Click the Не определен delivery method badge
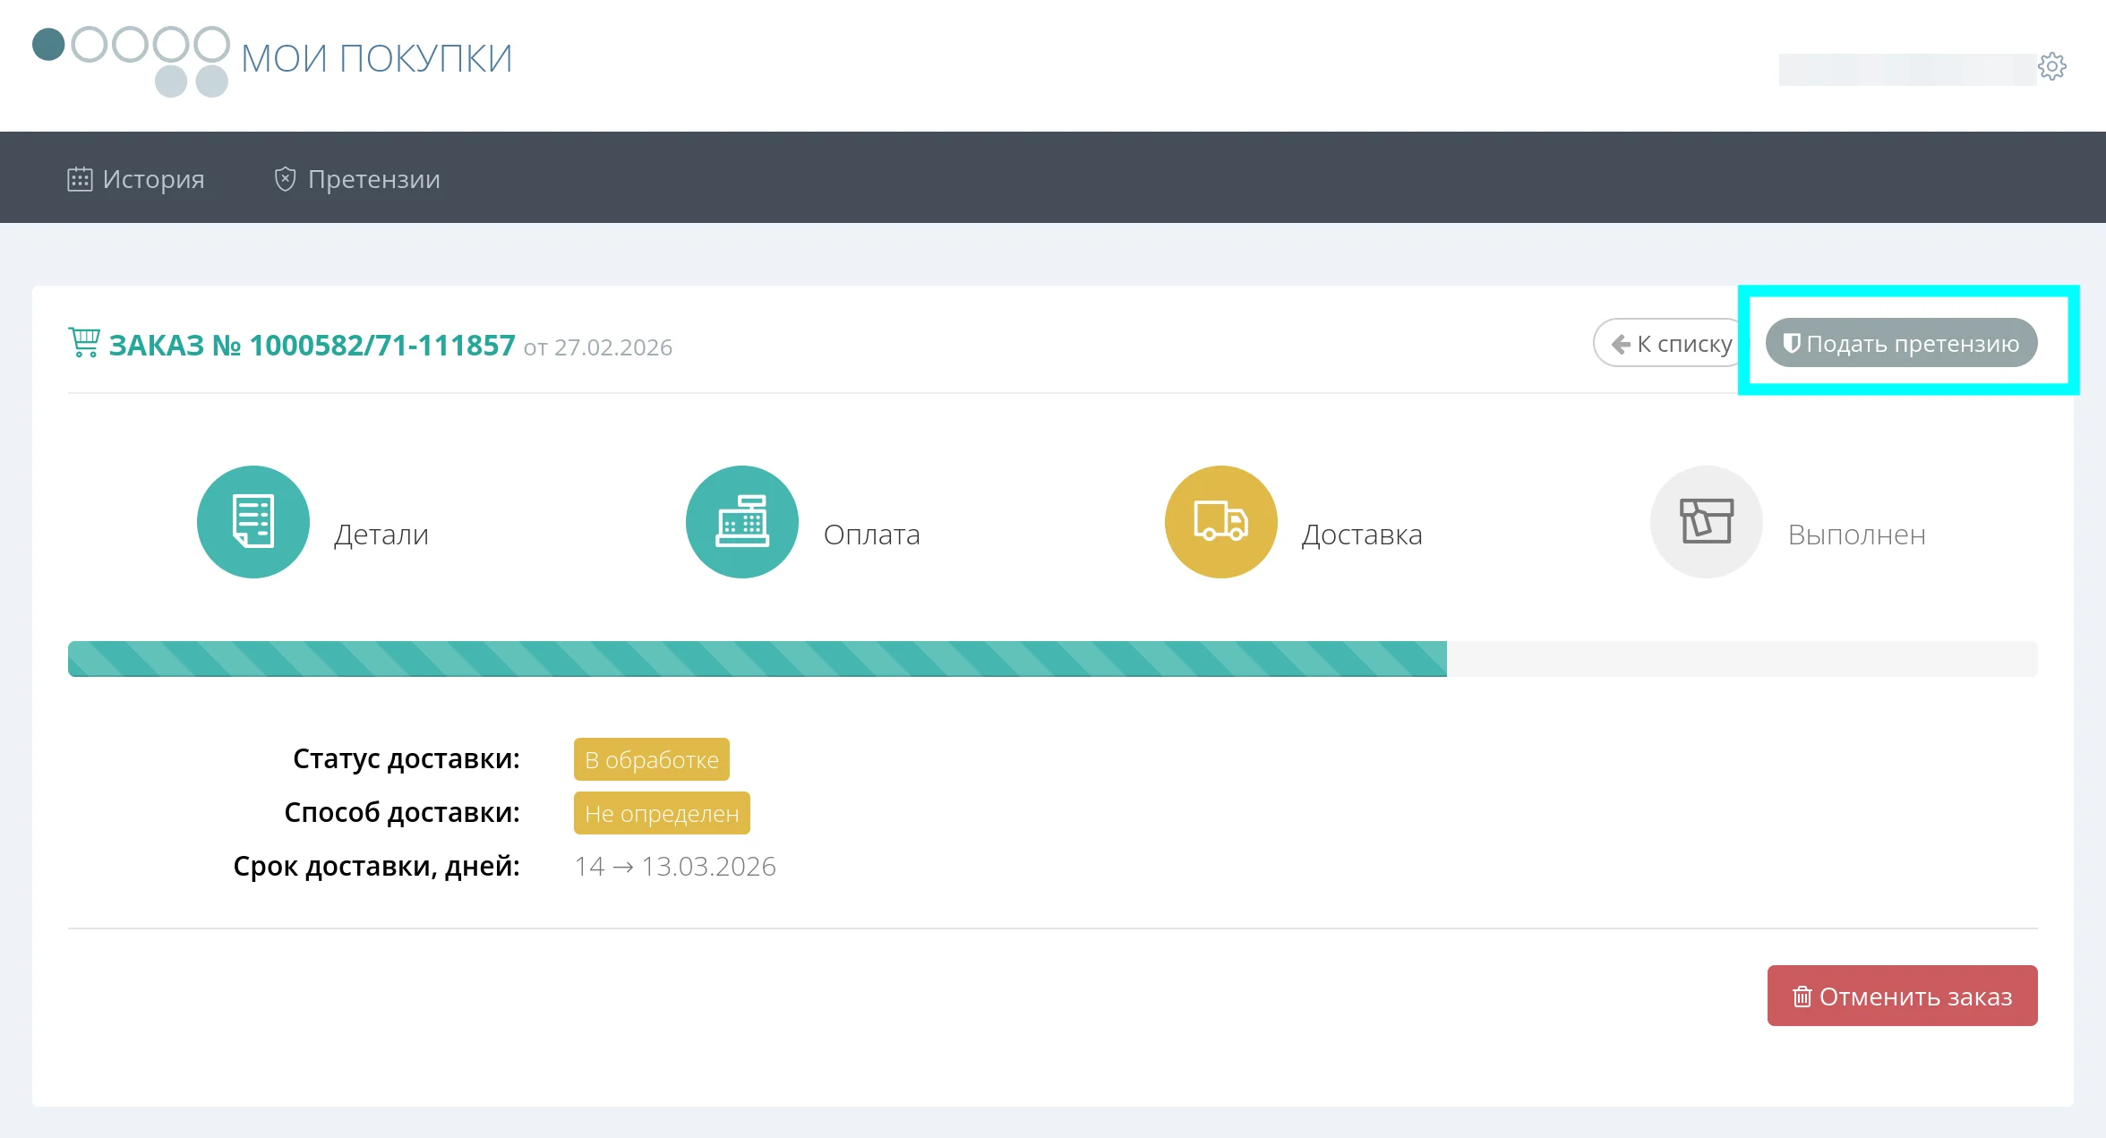 click(x=662, y=813)
